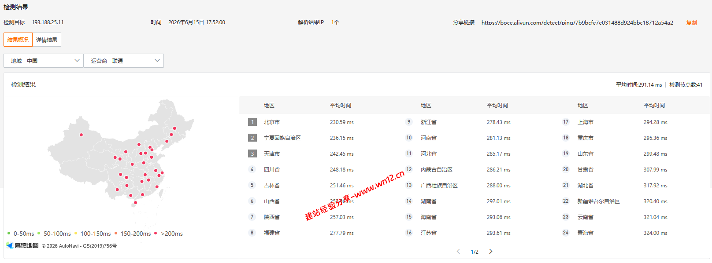Go to previous page of results
The image size is (712, 263).
[x=458, y=252]
